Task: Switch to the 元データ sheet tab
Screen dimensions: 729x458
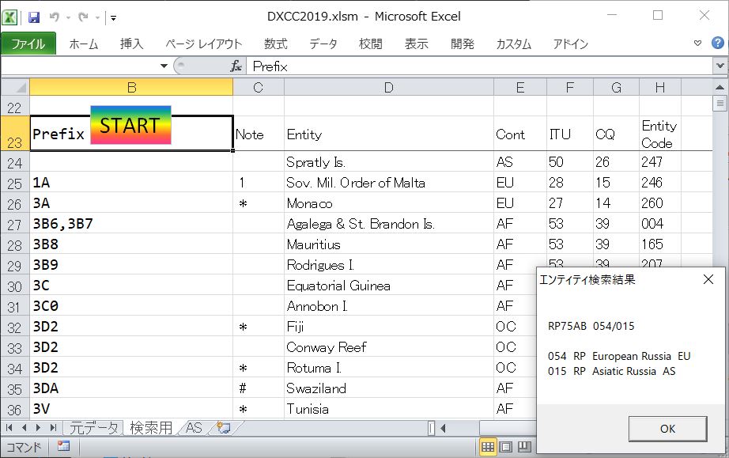Action: coord(93,428)
